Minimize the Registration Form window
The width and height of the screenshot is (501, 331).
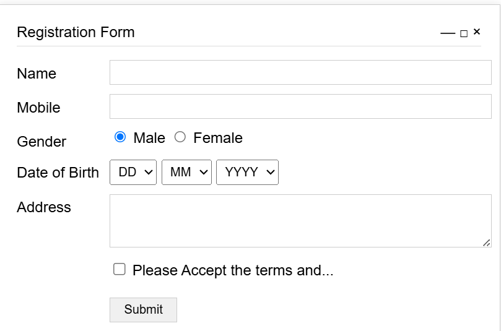(447, 33)
